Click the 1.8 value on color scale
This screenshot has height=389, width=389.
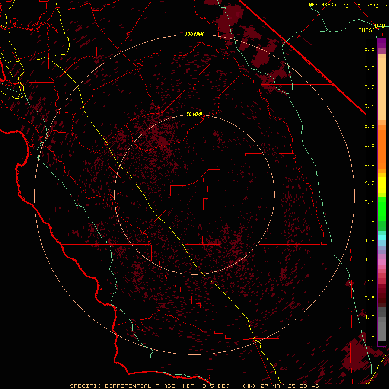370,241
